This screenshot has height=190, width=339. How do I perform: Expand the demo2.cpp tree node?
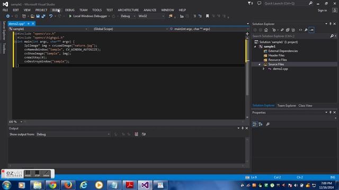[x=263, y=69]
